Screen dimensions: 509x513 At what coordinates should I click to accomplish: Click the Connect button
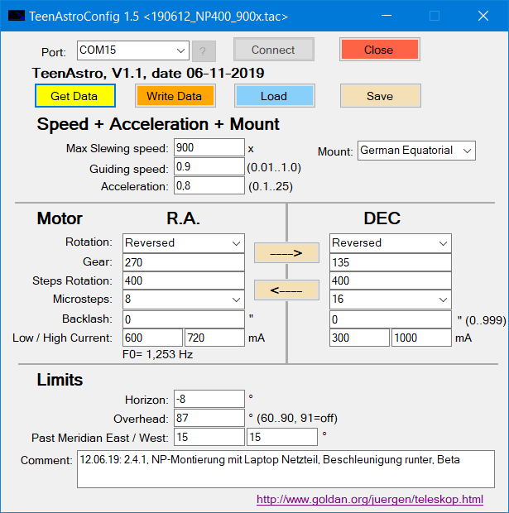pos(274,50)
